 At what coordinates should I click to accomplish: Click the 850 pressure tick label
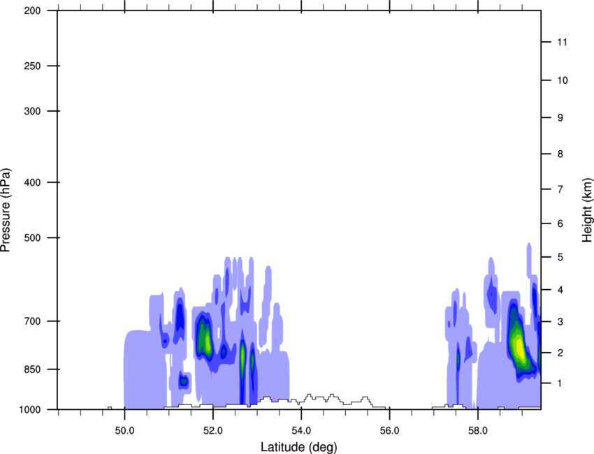point(33,369)
